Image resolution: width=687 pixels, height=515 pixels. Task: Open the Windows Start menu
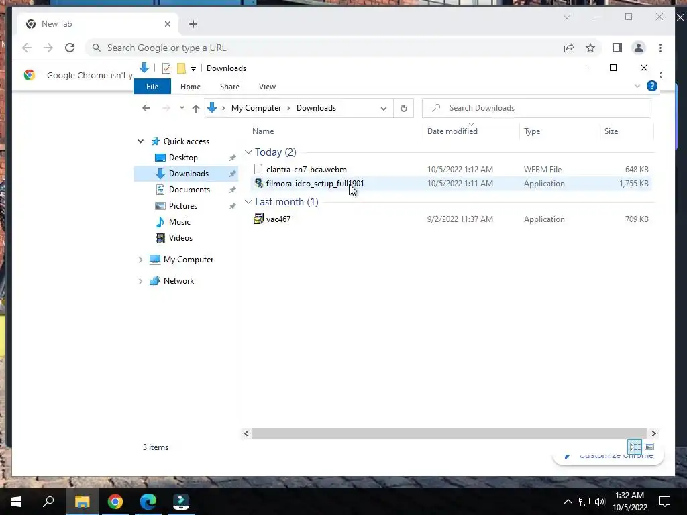point(16,502)
